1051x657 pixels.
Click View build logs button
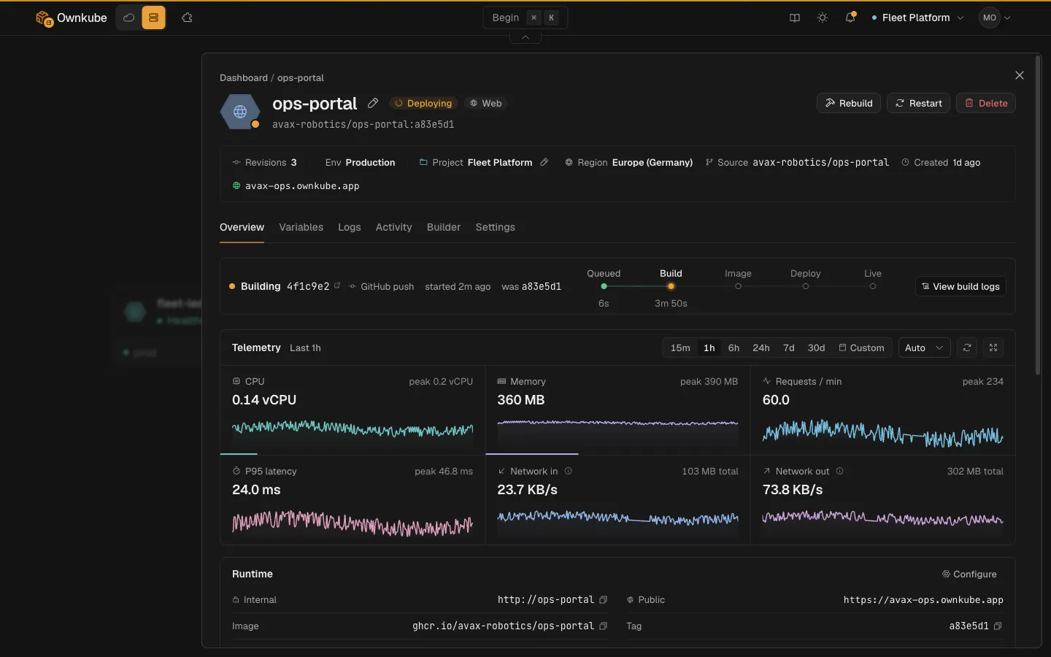coord(960,286)
